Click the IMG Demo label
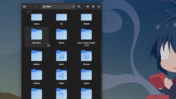The height and width of the screenshot is (99, 176). coord(37,43)
